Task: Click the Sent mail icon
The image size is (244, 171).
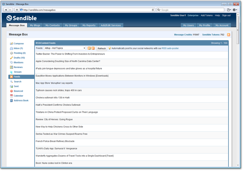Action: [11, 87]
